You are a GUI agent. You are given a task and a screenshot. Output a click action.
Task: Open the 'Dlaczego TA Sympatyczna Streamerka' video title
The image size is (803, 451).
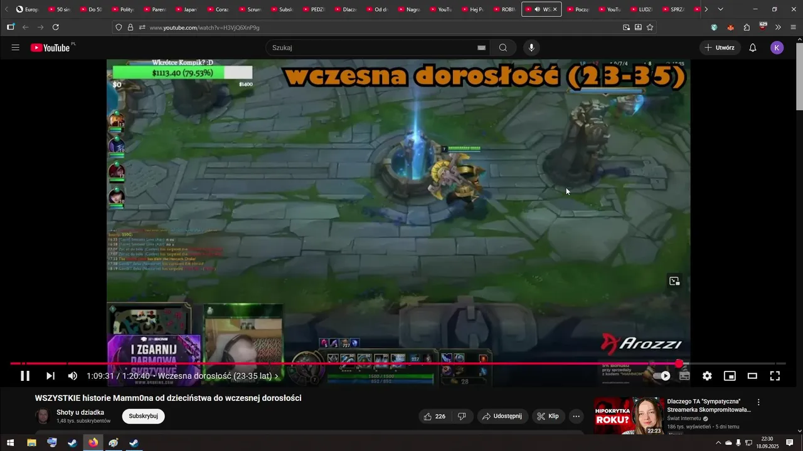709,405
